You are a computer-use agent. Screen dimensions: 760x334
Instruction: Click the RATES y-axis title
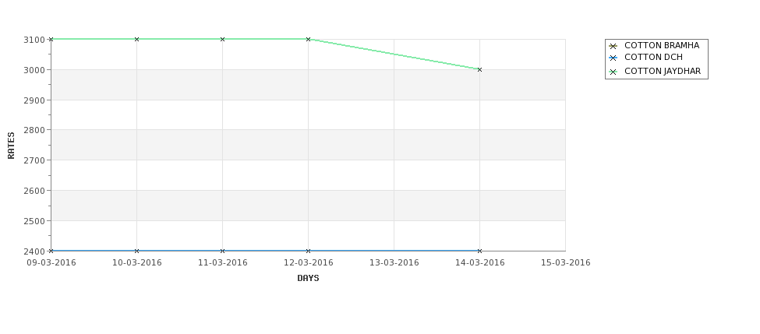(11, 146)
